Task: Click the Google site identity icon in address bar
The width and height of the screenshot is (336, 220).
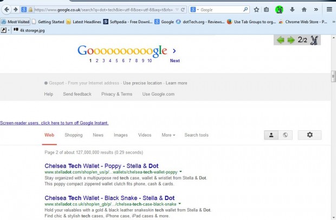Action: pyautogui.click(x=24, y=10)
